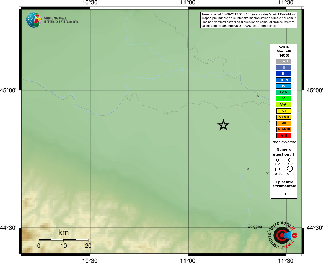Click the Bologna city label
This screenshot has height=263, width=323.
click(x=255, y=226)
